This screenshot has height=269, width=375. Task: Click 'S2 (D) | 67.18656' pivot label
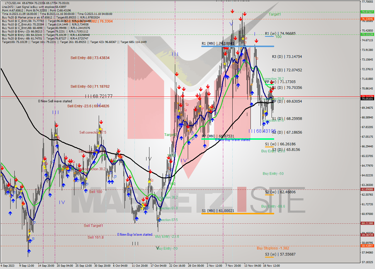[x=287, y=132]
